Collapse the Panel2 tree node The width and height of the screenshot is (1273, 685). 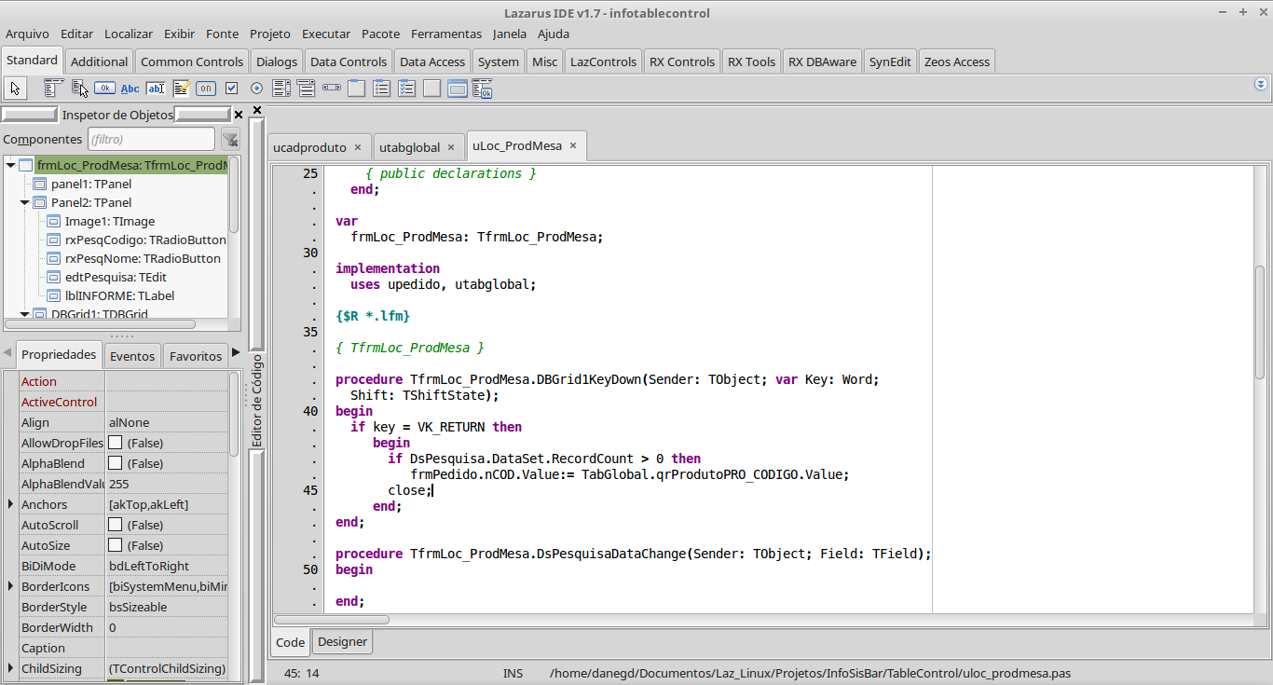tap(25, 202)
